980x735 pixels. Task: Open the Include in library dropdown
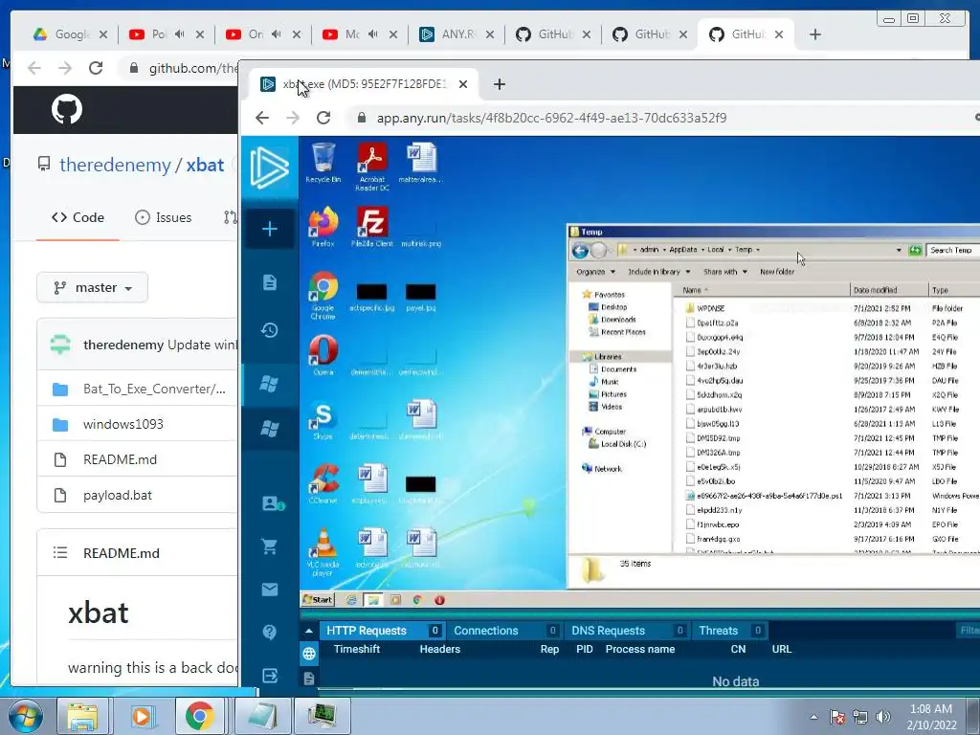pyautogui.click(x=658, y=272)
